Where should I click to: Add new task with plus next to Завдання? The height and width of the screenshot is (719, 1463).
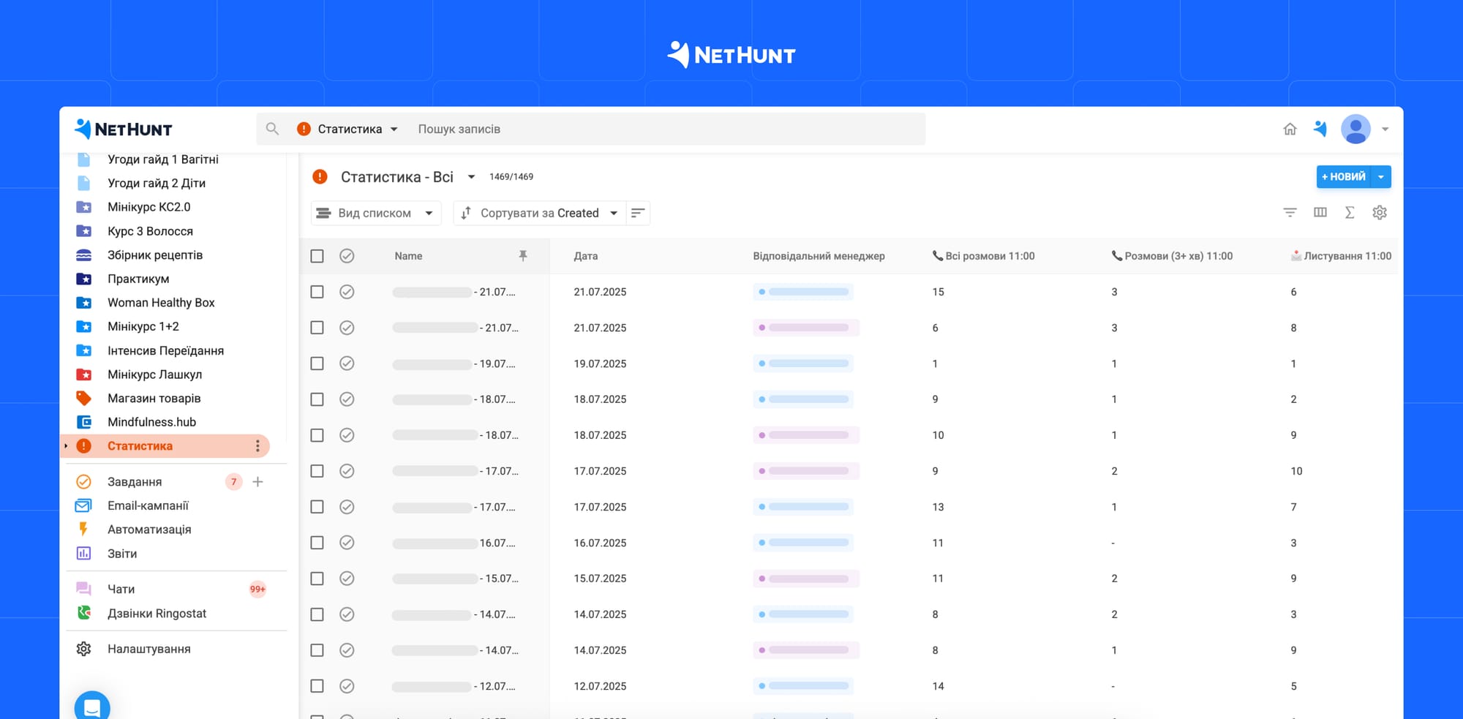click(x=257, y=481)
